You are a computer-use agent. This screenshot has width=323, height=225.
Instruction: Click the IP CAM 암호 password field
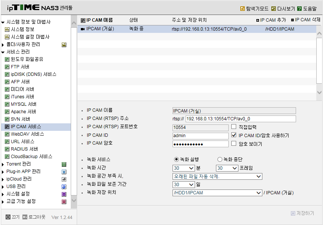pyautogui.click(x=201, y=144)
